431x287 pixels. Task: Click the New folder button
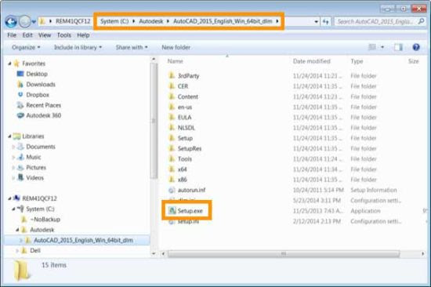click(x=176, y=47)
